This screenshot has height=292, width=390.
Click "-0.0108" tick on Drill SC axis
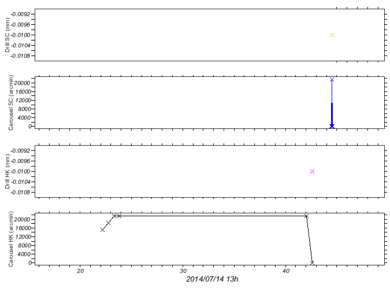pyautogui.click(x=20, y=56)
